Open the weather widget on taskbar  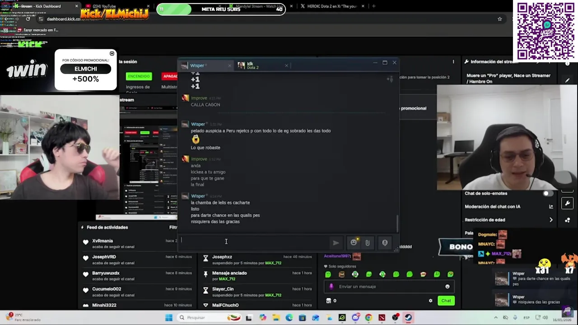(23, 317)
